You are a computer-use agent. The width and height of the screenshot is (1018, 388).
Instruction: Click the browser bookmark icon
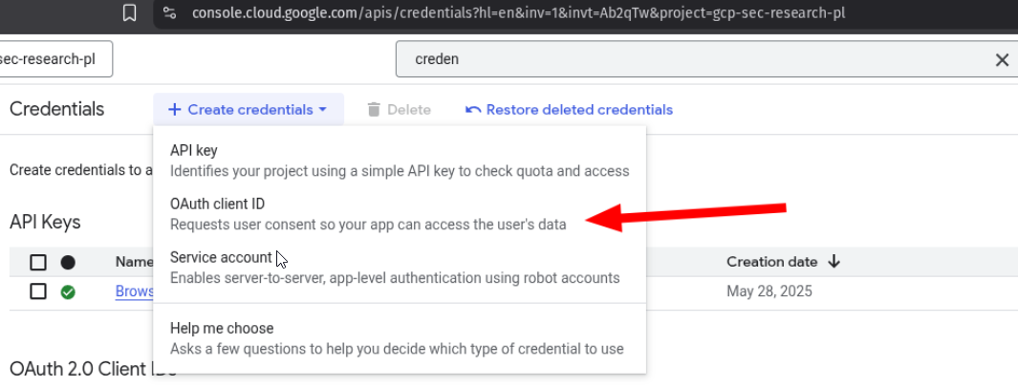pyautogui.click(x=130, y=12)
